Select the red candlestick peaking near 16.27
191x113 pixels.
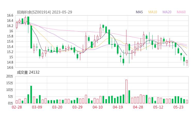click(x=100, y=32)
